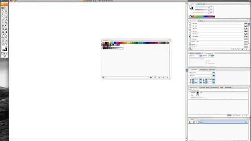The width and height of the screenshot is (251, 141).
Task: Select the Line Segment tool
Action: point(3,17)
